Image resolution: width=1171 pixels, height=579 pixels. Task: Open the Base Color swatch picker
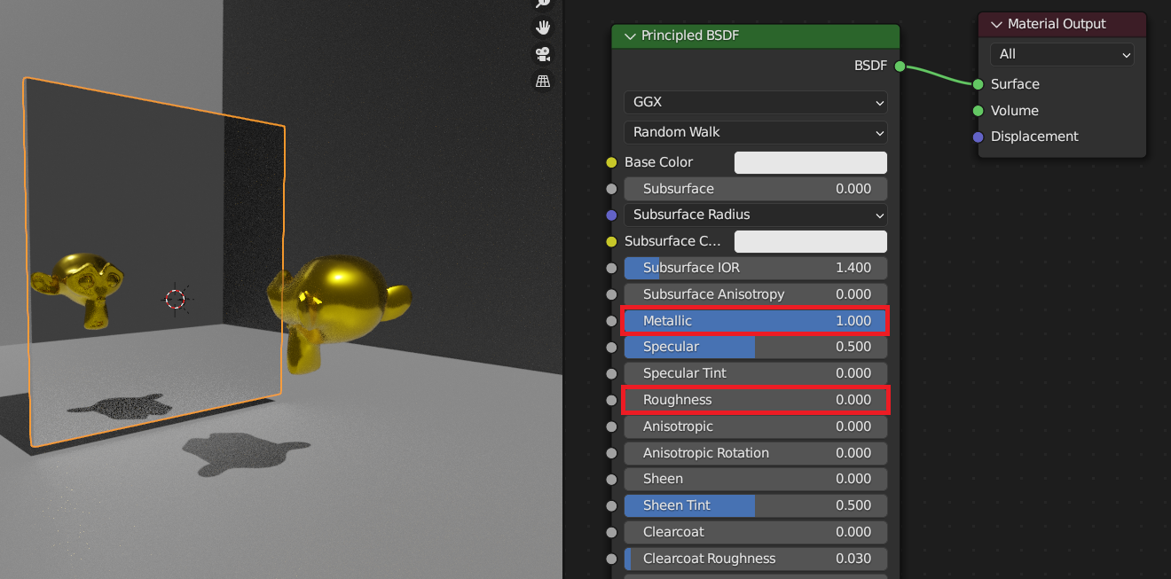coord(811,162)
